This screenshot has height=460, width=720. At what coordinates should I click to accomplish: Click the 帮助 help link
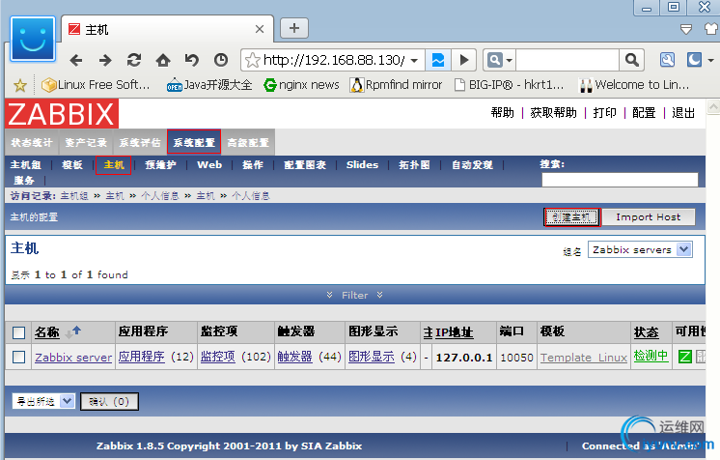[502, 113]
